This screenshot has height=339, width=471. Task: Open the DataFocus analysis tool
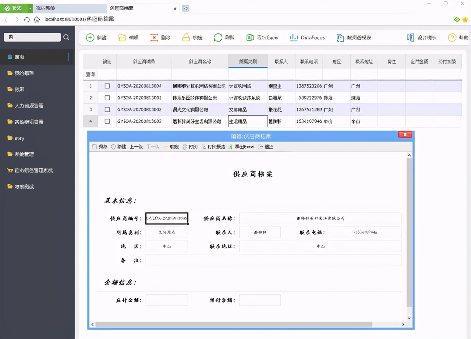[x=307, y=37]
